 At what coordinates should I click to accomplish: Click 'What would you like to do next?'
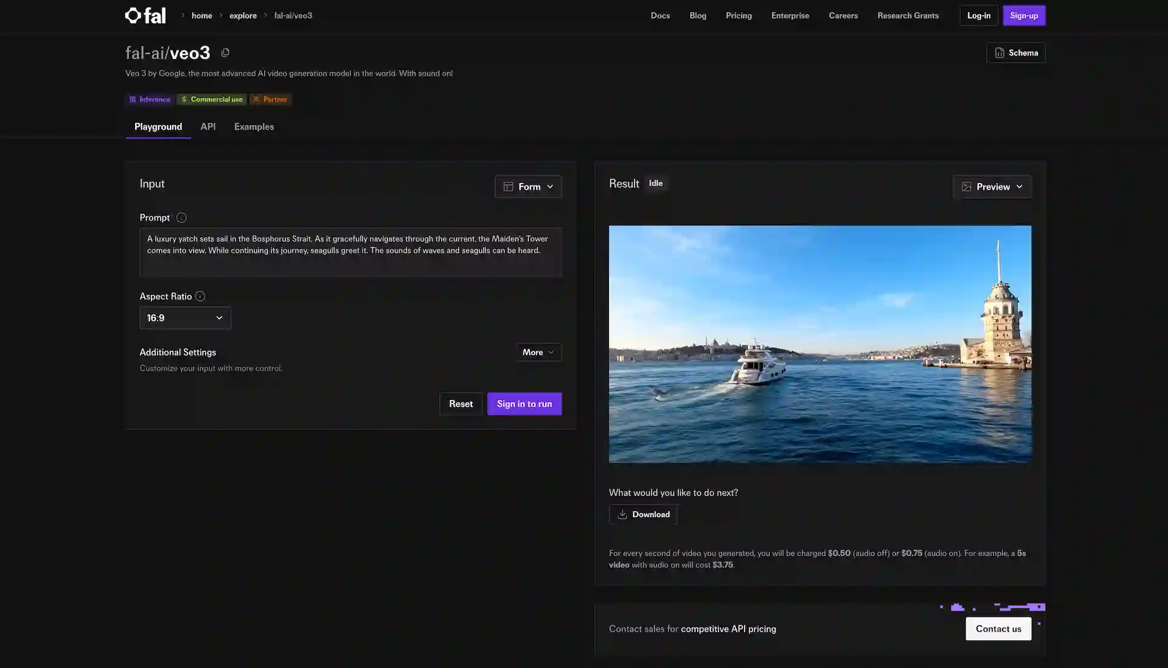point(673,492)
